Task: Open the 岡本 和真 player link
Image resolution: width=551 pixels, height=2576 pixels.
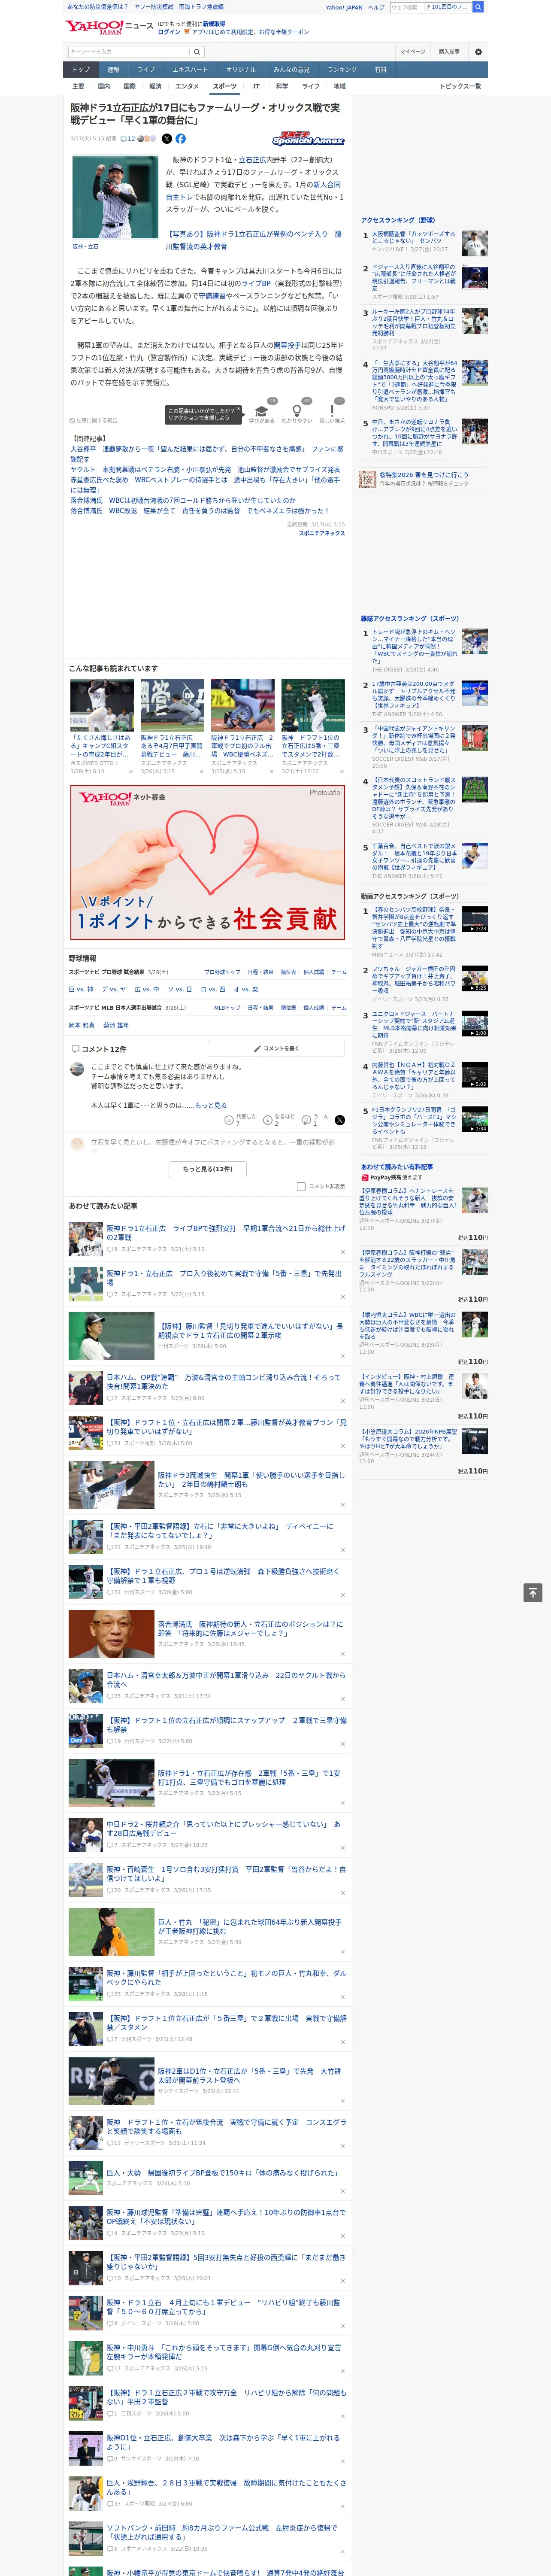Action: point(82,1025)
